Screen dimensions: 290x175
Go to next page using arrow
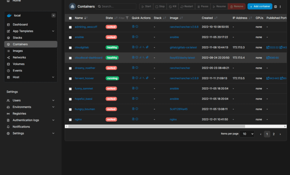[x=280, y=134]
